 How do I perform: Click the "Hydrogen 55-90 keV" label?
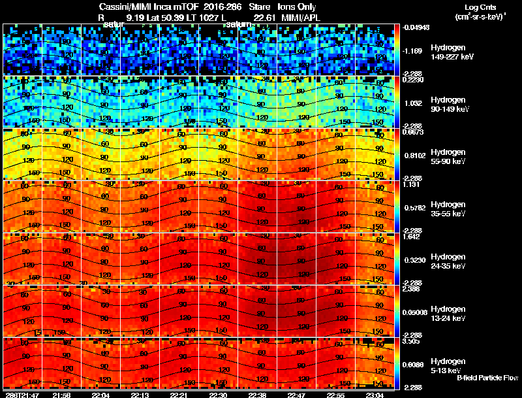point(448,157)
